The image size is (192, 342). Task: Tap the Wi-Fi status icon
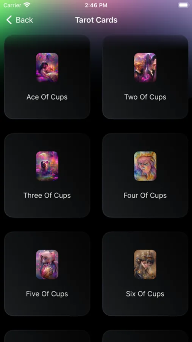[x=27, y=5]
